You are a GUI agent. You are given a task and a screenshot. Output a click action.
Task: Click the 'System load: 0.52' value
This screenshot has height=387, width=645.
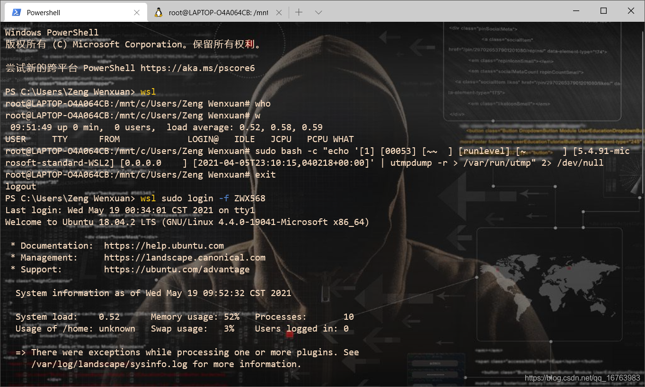68,317
